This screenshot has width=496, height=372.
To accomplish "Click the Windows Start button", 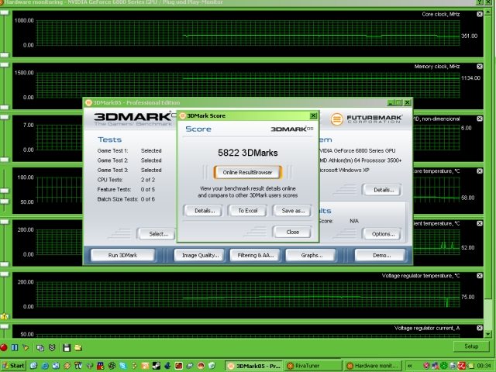I will tap(13, 366).
